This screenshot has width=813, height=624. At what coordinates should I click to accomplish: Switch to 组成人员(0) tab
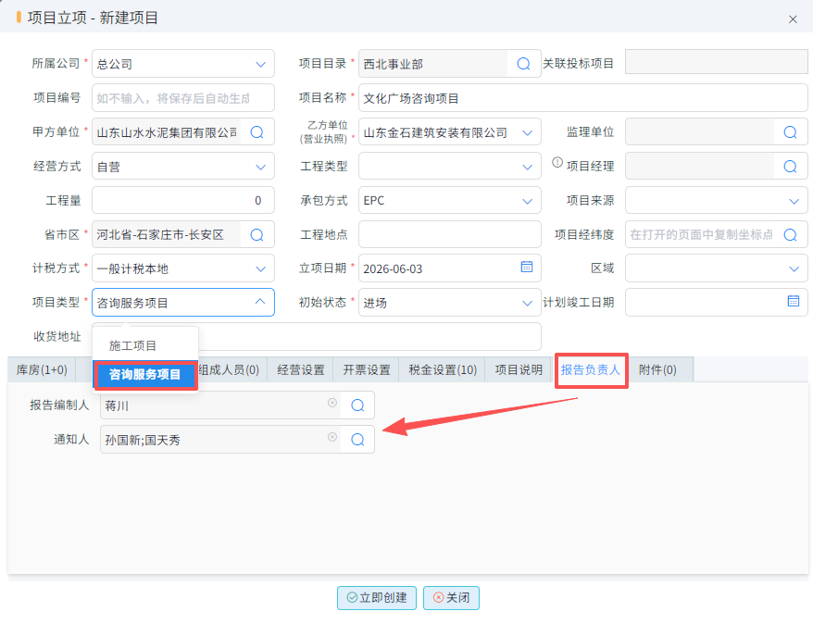click(229, 369)
